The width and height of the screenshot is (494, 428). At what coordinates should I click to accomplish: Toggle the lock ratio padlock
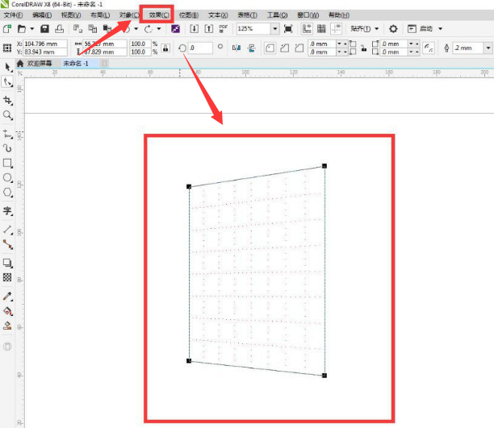click(x=165, y=48)
